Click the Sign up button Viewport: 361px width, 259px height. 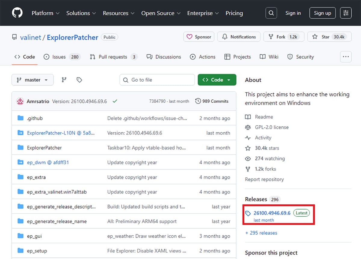pyautogui.click(x=322, y=13)
